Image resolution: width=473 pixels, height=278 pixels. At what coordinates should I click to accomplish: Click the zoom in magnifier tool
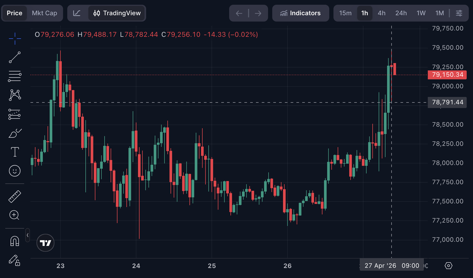[15, 215]
